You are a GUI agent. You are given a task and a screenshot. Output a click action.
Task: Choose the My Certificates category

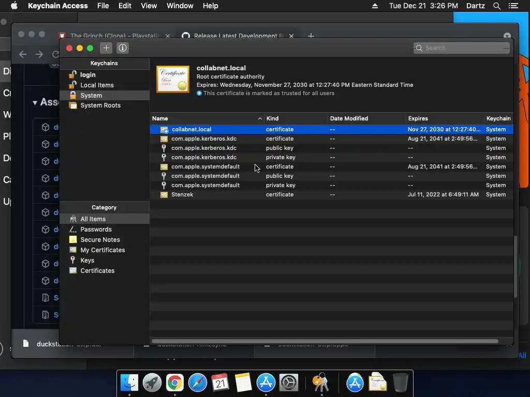[105, 250]
